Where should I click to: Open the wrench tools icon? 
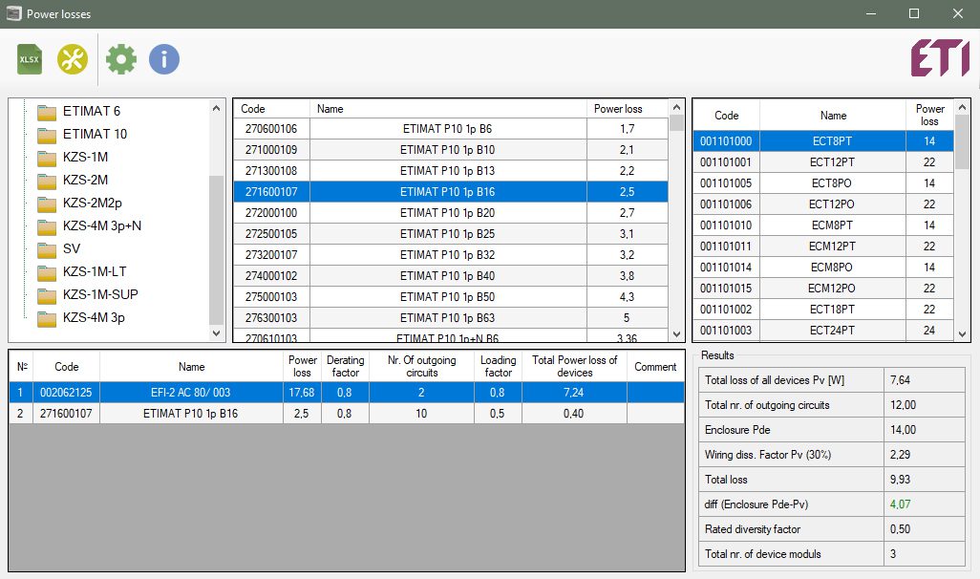click(72, 59)
